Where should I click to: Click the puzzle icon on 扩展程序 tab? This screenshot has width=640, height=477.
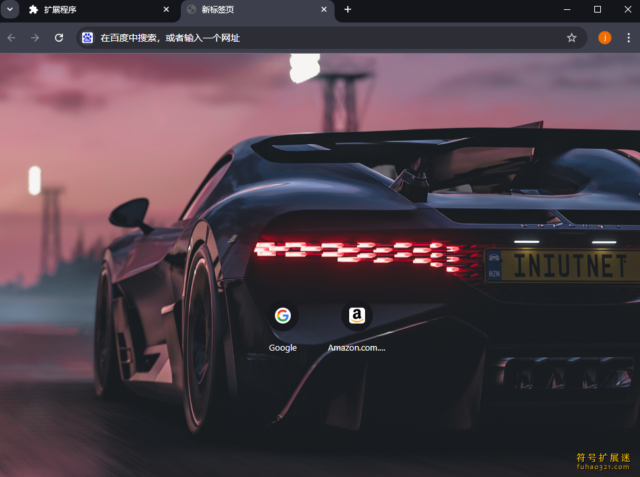[x=34, y=9]
